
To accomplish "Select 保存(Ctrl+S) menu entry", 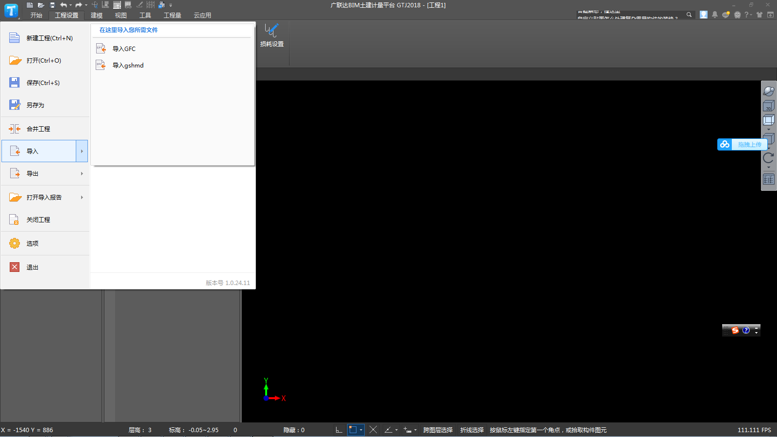I will tap(45, 83).
